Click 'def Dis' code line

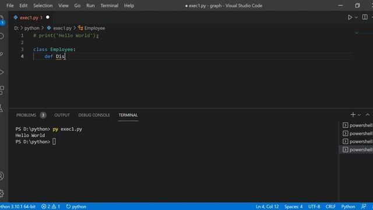pyautogui.click(x=54, y=57)
